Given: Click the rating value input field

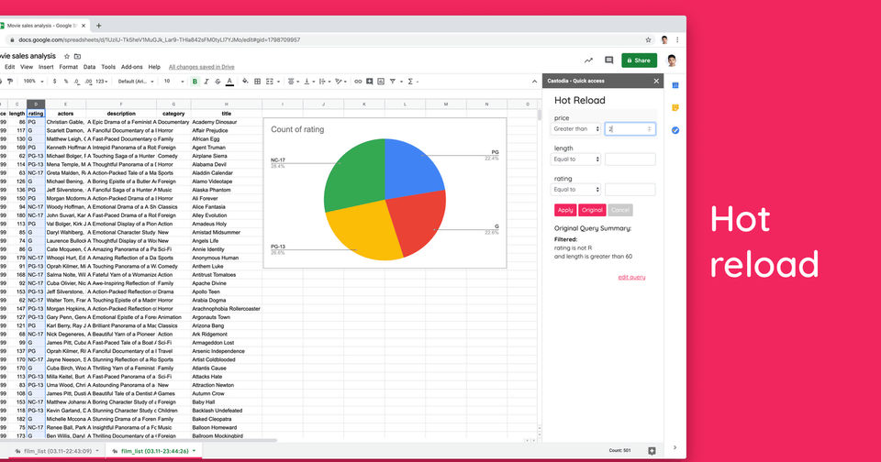Looking at the screenshot, I should (x=630, y=189).
